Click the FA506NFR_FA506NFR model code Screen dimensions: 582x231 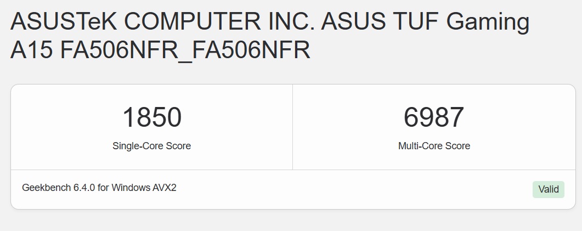pos(185,50)
